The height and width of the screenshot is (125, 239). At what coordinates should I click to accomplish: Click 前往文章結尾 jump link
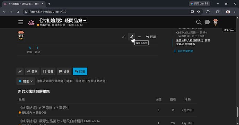[183, 51]
